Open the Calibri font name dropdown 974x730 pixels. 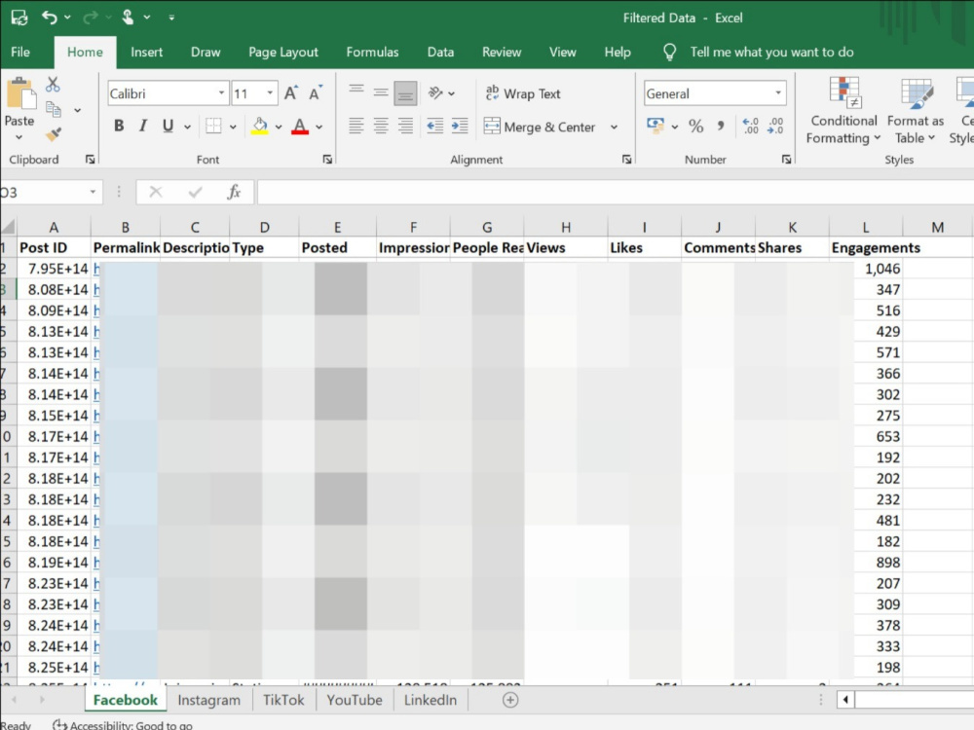click(221, 93)
